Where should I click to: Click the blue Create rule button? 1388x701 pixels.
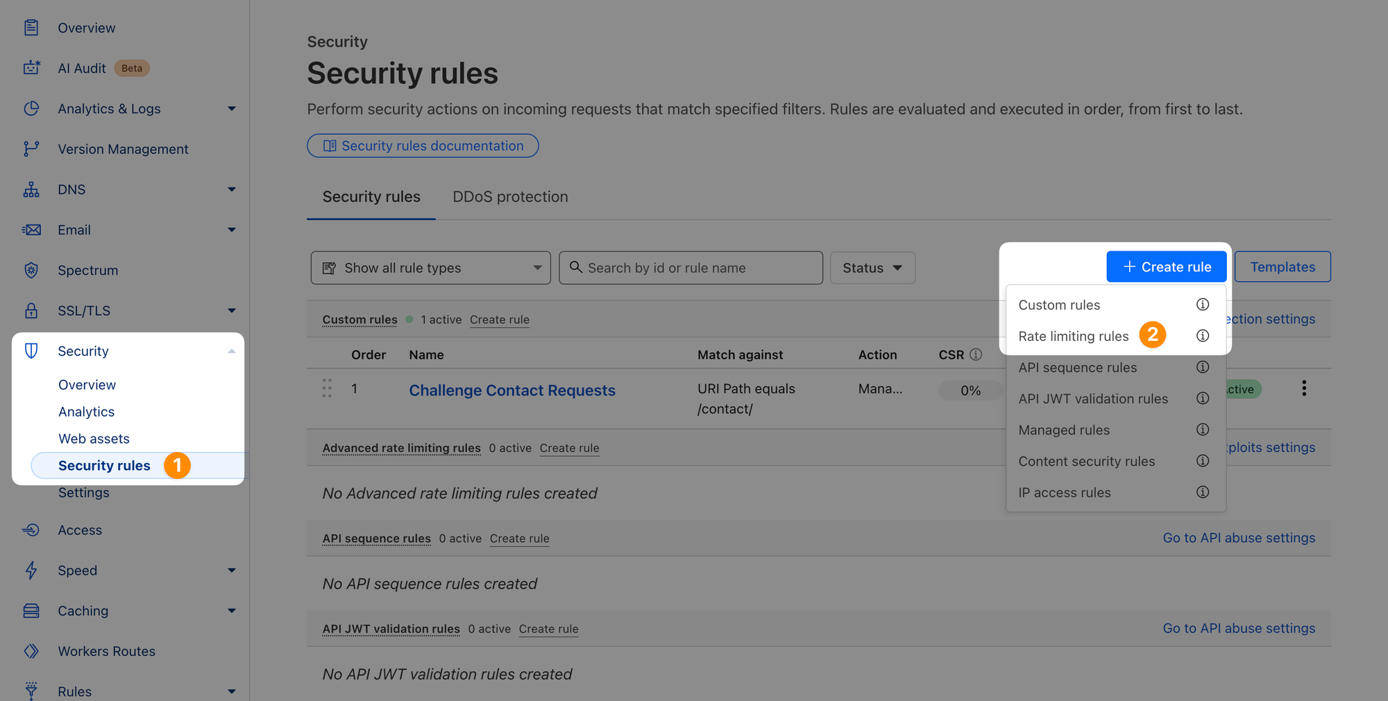[x=1167, y=267]
